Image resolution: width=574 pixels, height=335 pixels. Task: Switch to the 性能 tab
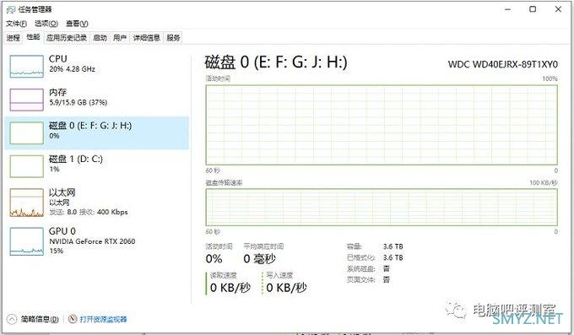[33, 37]
